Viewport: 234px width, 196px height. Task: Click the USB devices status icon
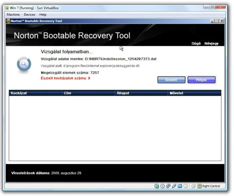[x=174, y=186]
